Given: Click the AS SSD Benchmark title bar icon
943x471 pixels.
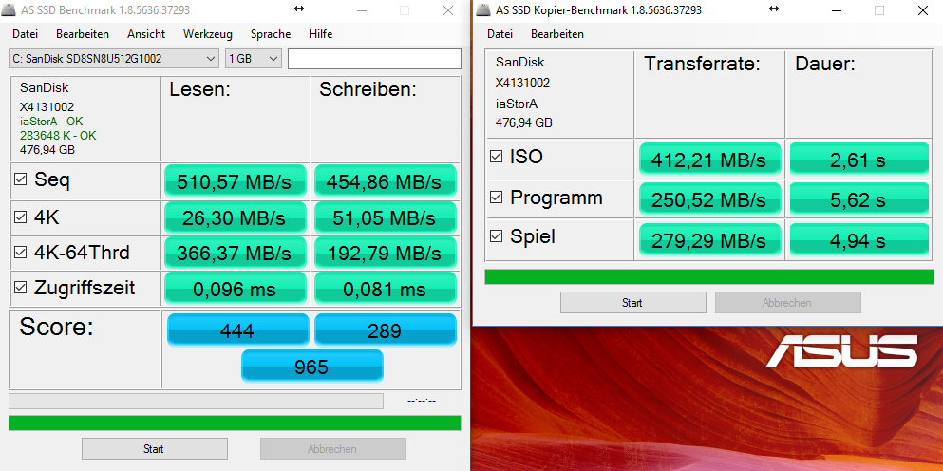Looking at the screenshot, I should click(x=10, y=10).
